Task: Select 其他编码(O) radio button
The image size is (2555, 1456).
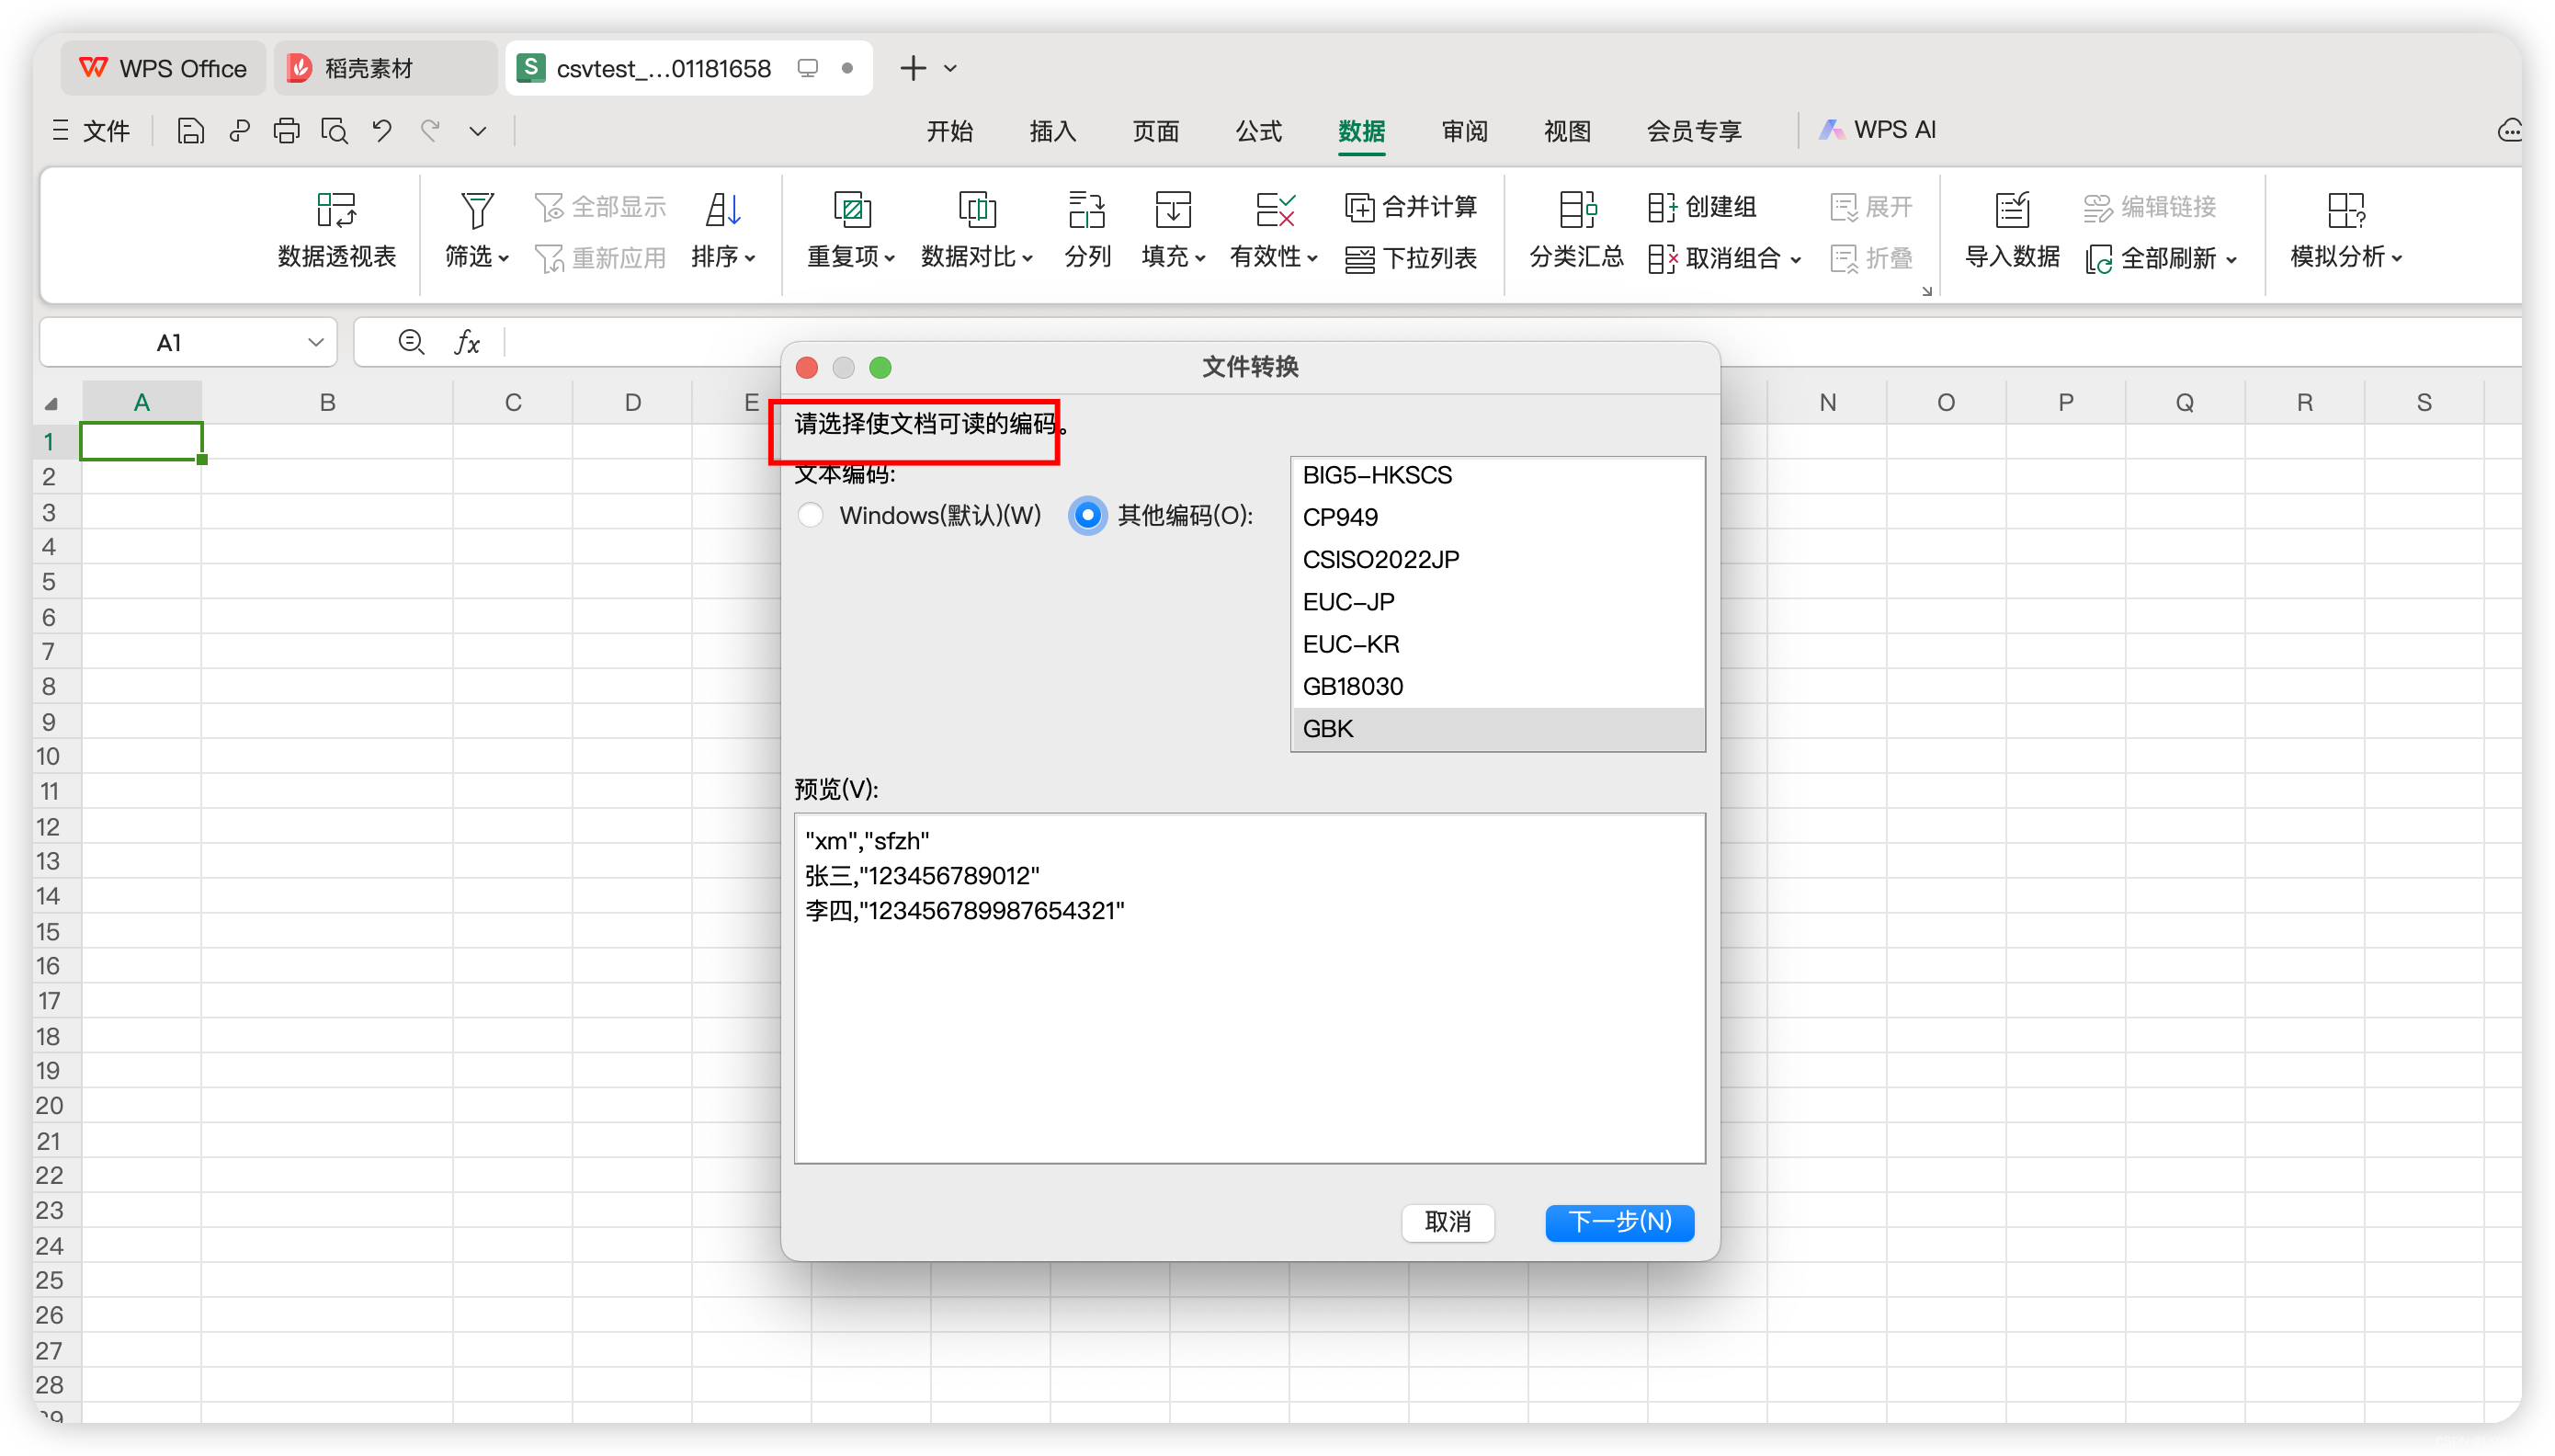Action: 1086,516
